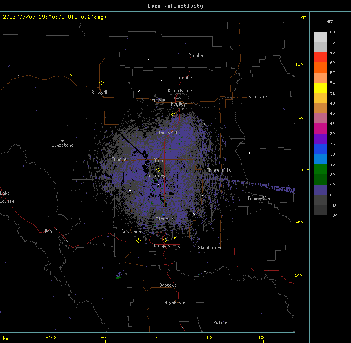This screenshot has width=351, height=343.
Task: Select the RedDeer city label
Action: pos(179,104)
